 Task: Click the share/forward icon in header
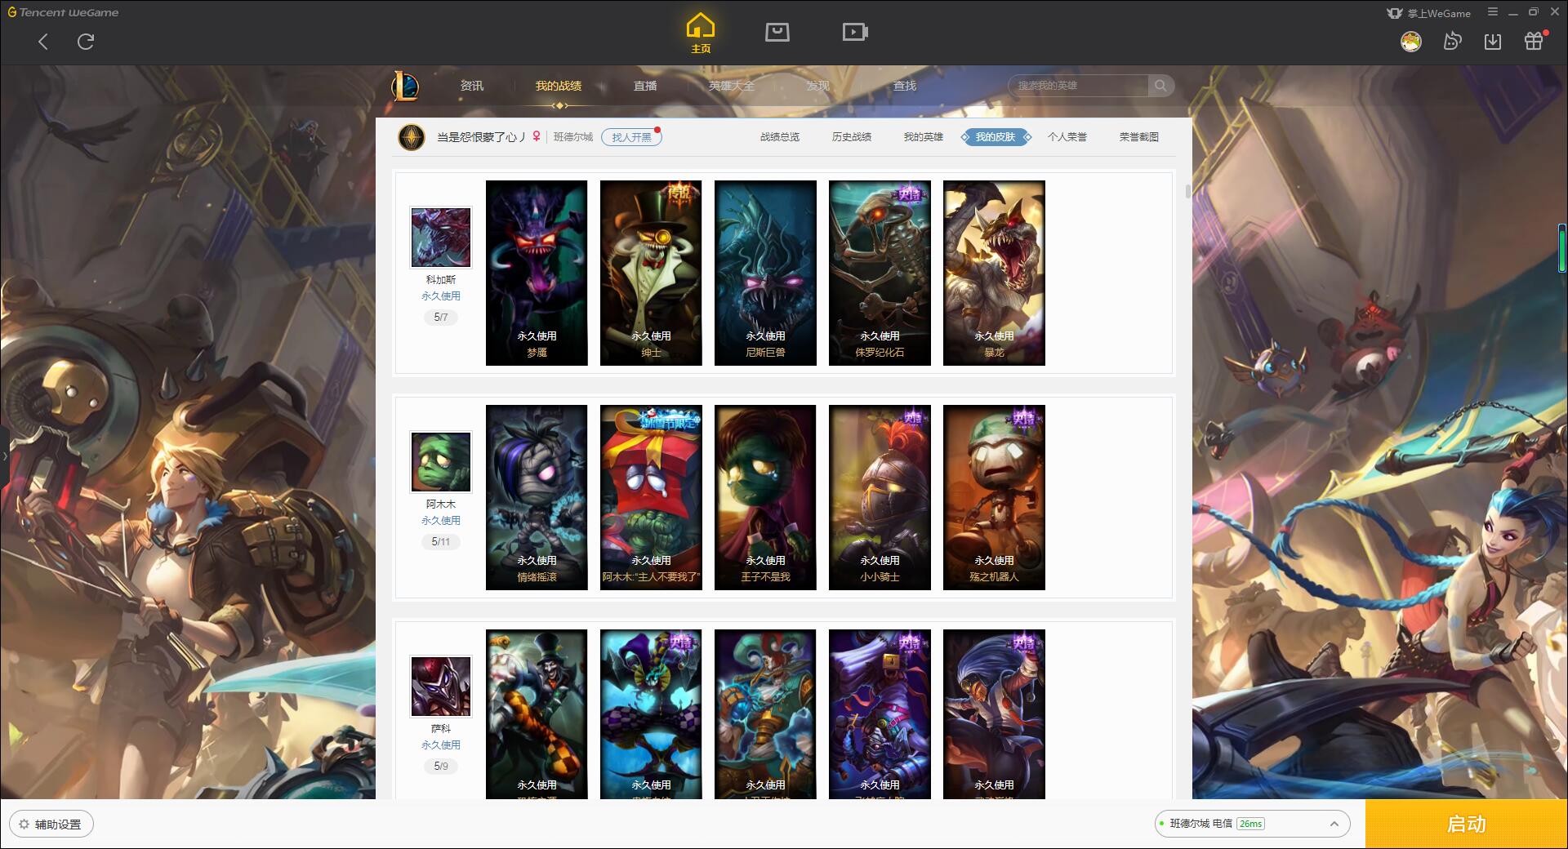(1452, 41)
